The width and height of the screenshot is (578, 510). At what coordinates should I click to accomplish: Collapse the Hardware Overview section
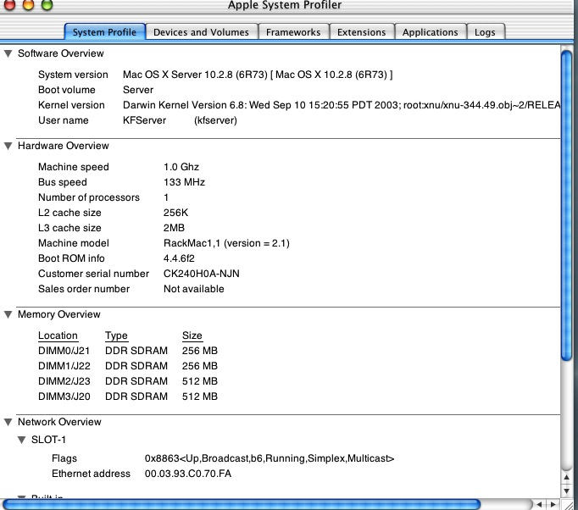[8, 147]
